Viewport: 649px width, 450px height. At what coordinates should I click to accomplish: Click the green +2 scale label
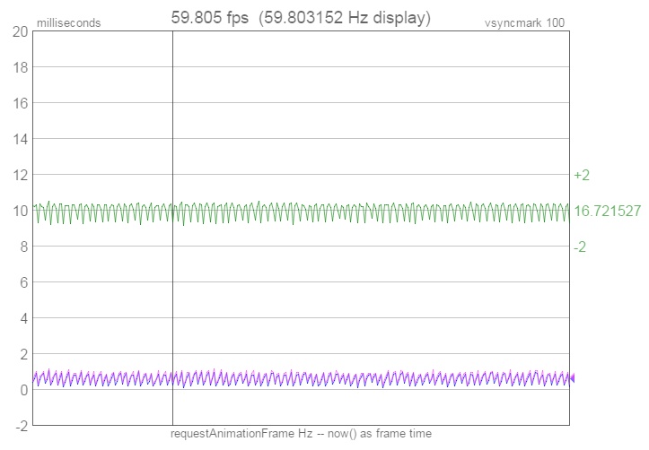582,175
